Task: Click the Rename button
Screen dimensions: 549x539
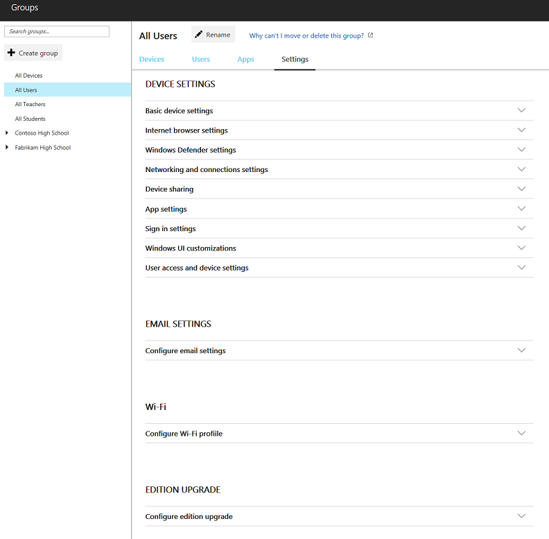Action: pyautogui.click(x=214, y=35)
